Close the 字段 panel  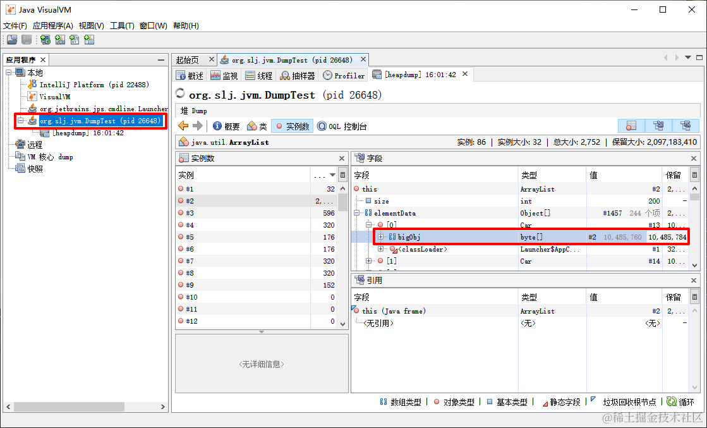click(x=694, y=158)
